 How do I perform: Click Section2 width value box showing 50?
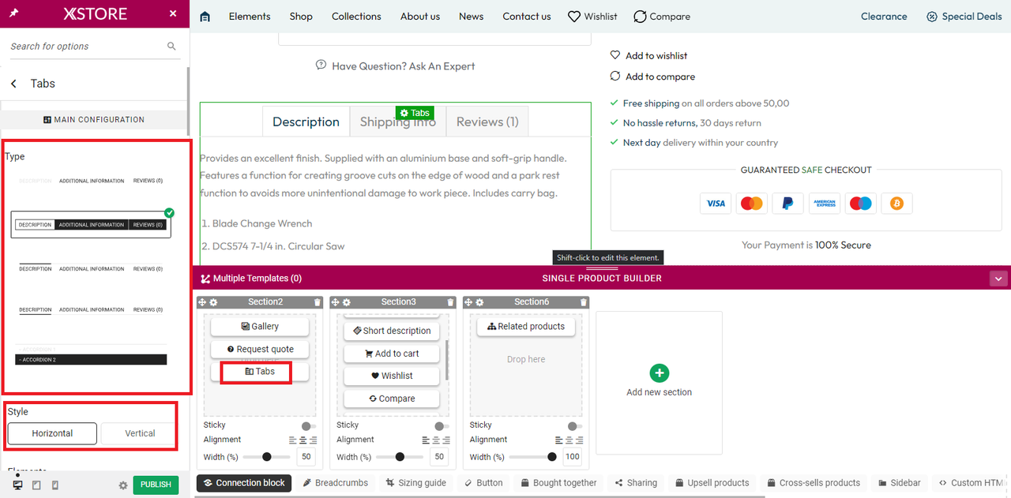[x=306, y=457]
